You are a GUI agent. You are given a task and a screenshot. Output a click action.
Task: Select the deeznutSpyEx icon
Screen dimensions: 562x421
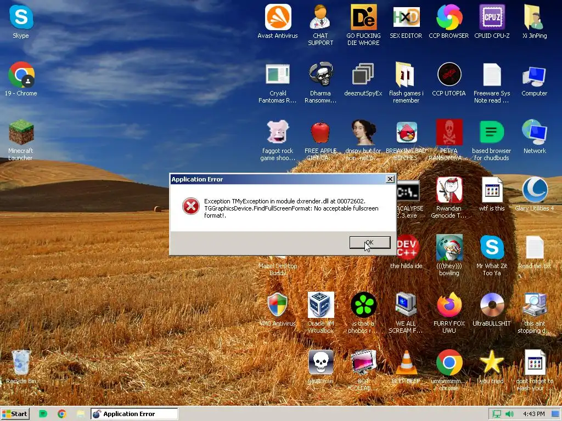pyautogui.click(x=363, y=75)
